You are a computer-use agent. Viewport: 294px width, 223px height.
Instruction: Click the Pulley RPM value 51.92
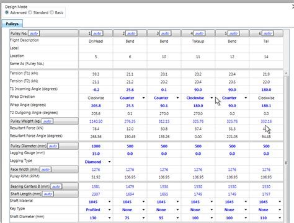96,177
